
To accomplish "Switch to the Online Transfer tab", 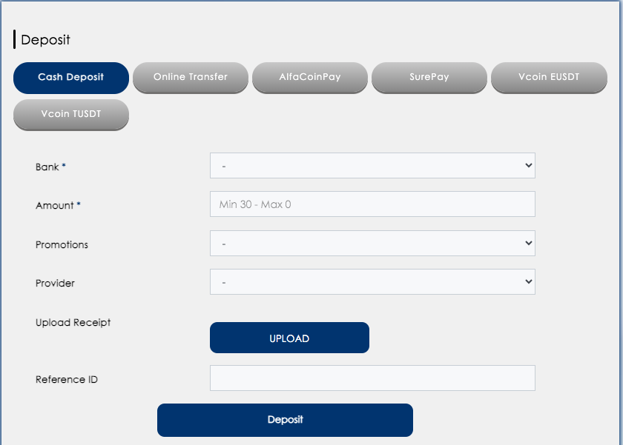I will [x=191, y=77].
